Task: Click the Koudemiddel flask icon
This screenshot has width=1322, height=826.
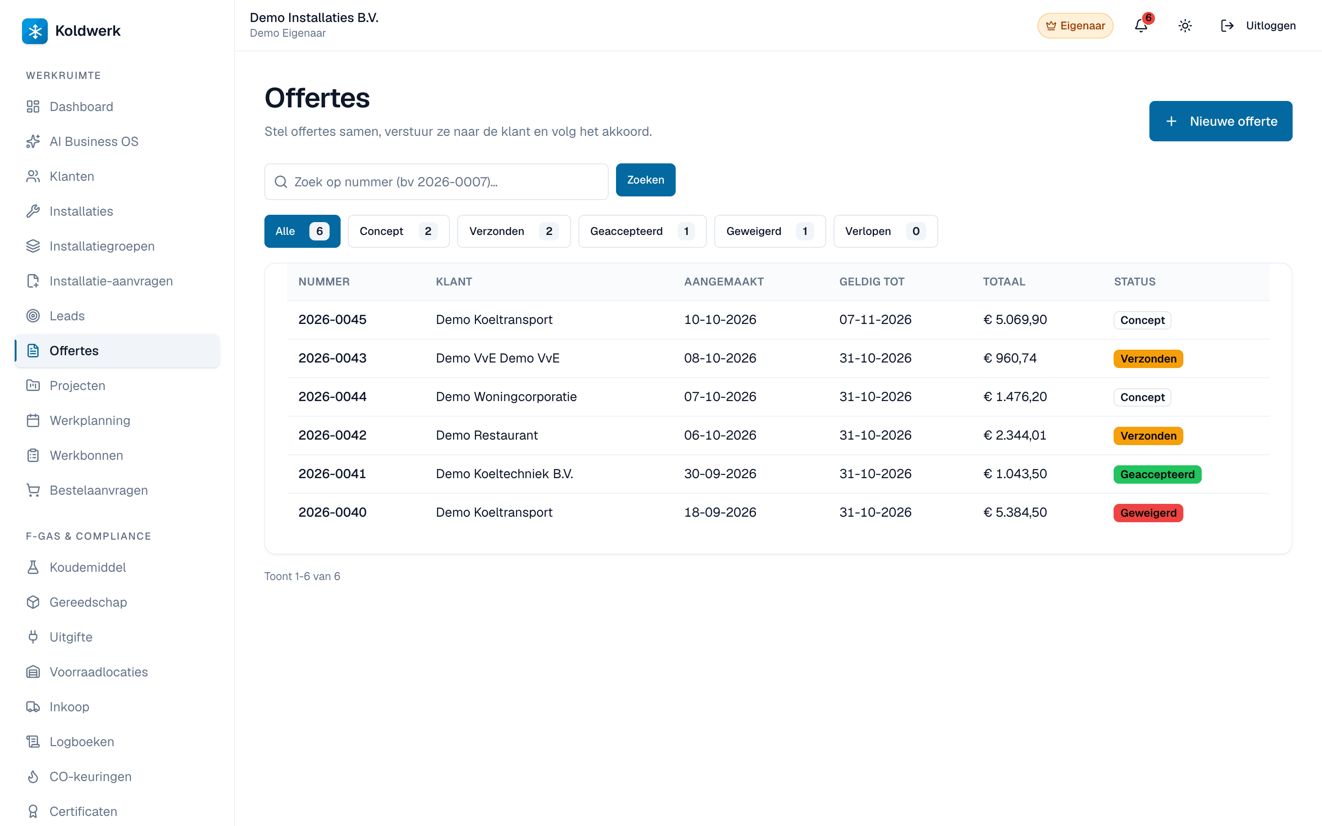Action: 33,568
